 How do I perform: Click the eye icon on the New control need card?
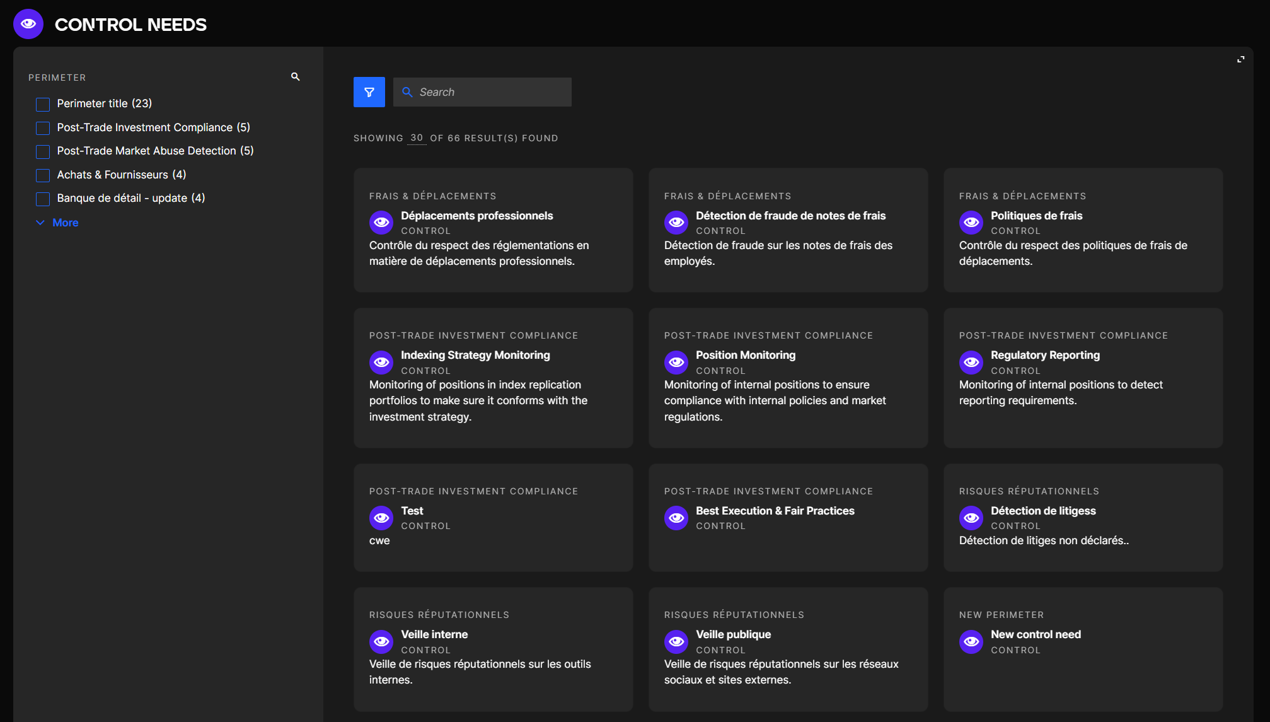click(971, 641)
